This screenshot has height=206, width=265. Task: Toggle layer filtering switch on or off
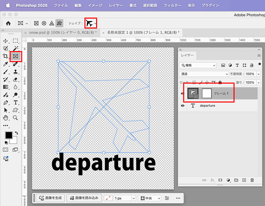(x=260, y=65)
